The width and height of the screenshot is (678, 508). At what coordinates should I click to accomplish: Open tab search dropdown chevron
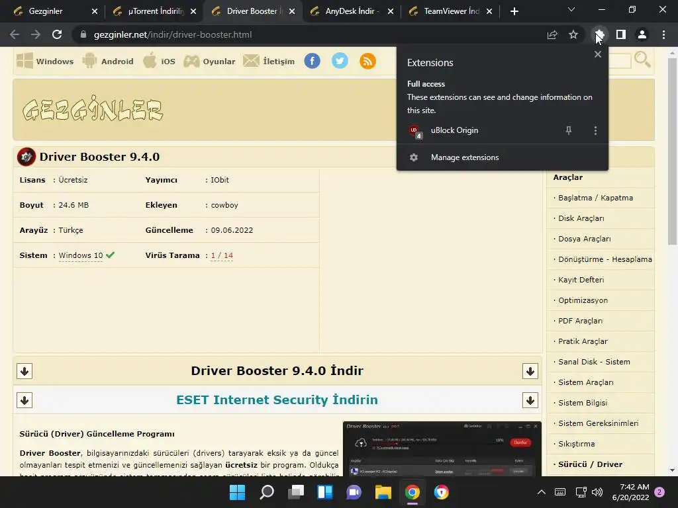(x=571, y=9)
